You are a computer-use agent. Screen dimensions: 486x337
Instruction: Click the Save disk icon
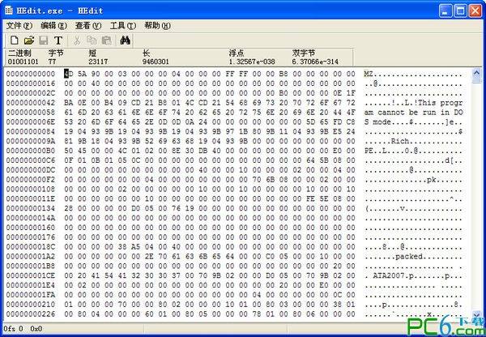44,40
